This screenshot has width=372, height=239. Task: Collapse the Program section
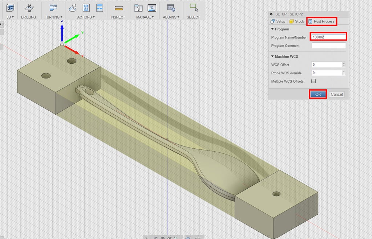pos(272,29)
